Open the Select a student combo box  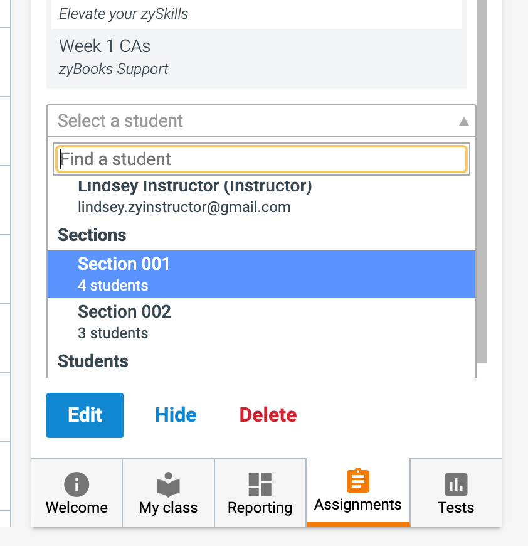coord(261,121)
